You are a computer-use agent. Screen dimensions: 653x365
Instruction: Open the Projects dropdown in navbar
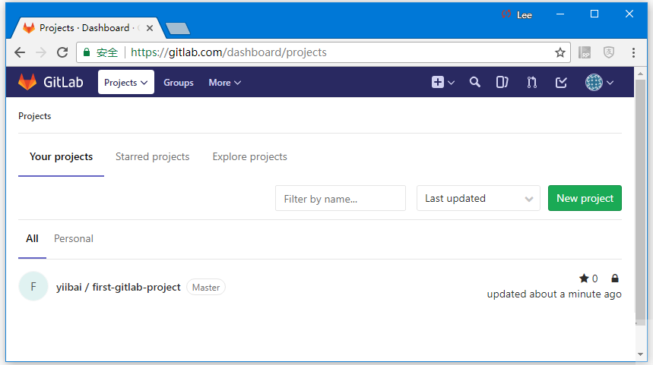coord(125,82)
